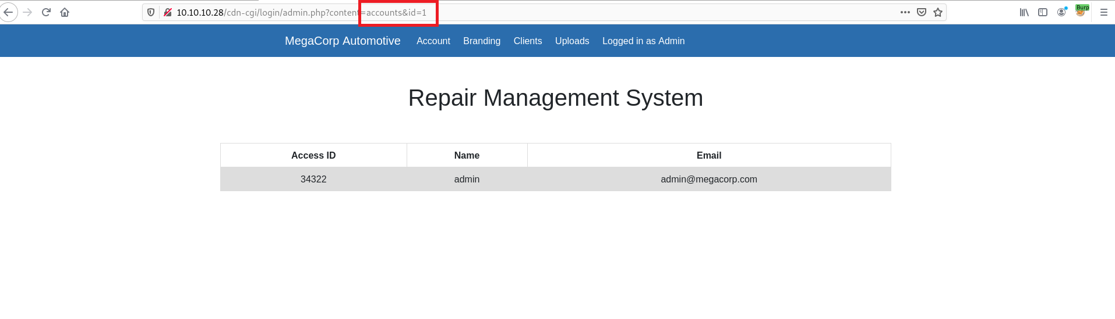1115x319 pixels.
Task: Open the Account nav item
Action: pyautogui.click(x=433, y=41)
